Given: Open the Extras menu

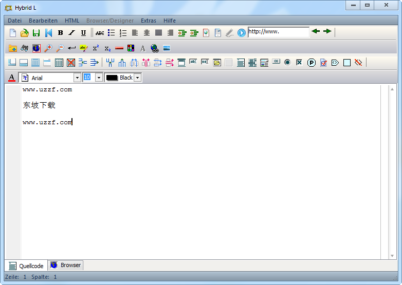Looking at the screenshot, I should pyautogui.click(x=149, y=21).
